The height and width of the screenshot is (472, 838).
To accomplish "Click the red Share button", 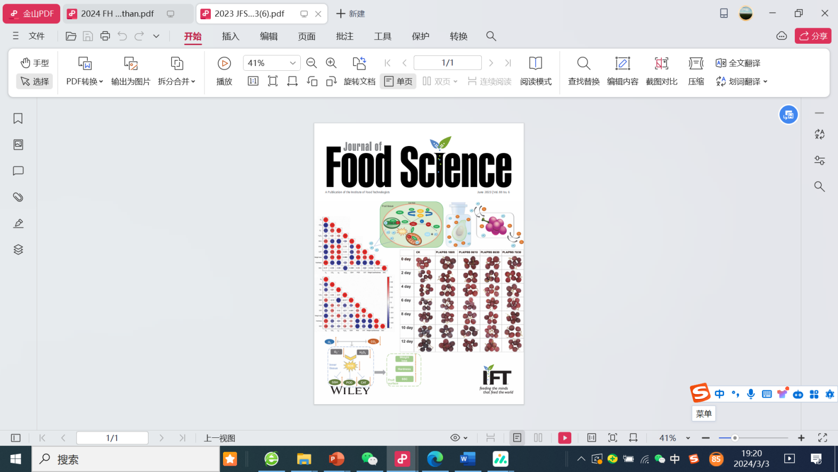I will (x=813, y=36).
